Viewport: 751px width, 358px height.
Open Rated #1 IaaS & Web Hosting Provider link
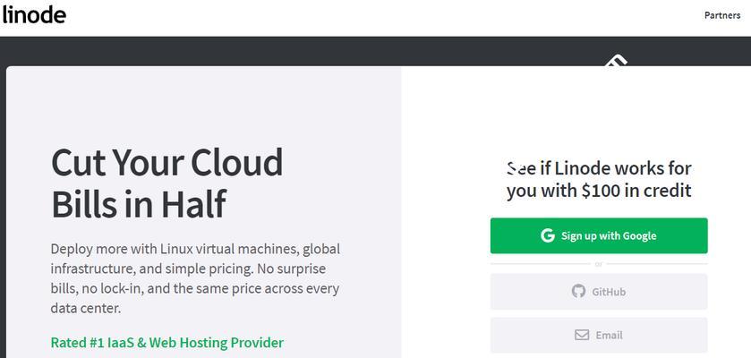[x=167, y=343]
